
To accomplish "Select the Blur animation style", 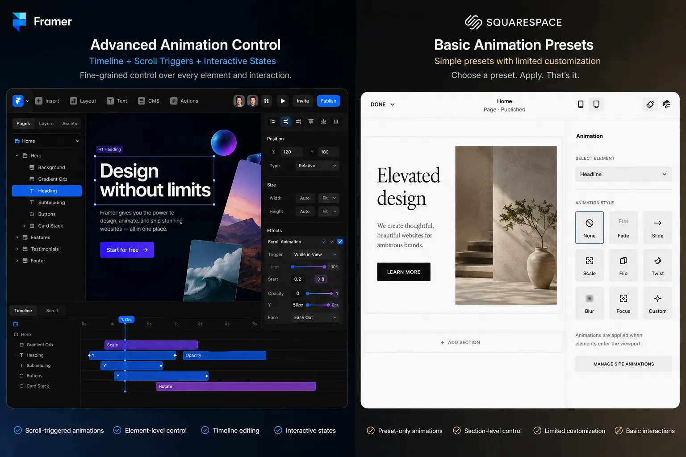I will click(590, 303).
